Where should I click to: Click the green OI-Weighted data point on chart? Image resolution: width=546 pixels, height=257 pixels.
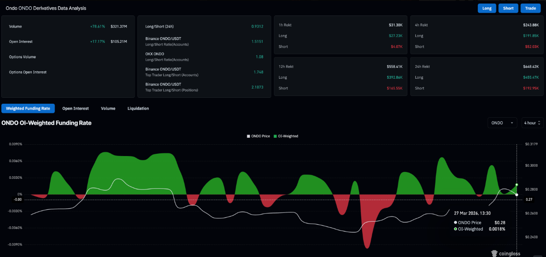click(516, 185)
